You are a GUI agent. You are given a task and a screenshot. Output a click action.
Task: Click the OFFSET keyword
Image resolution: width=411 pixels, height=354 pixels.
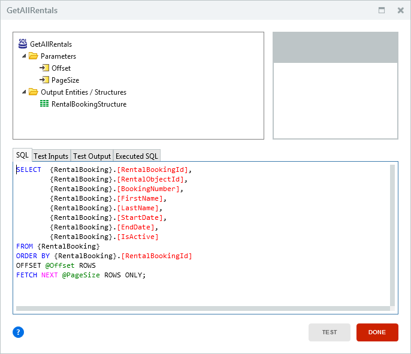29,265
